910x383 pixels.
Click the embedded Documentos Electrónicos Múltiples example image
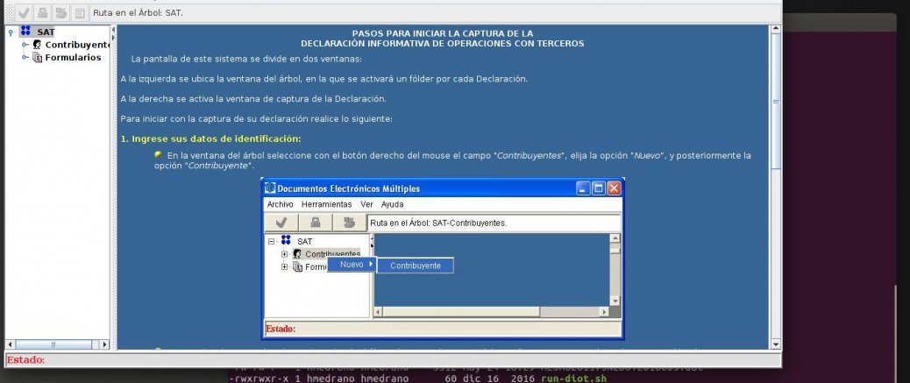[x=443, y=259]
